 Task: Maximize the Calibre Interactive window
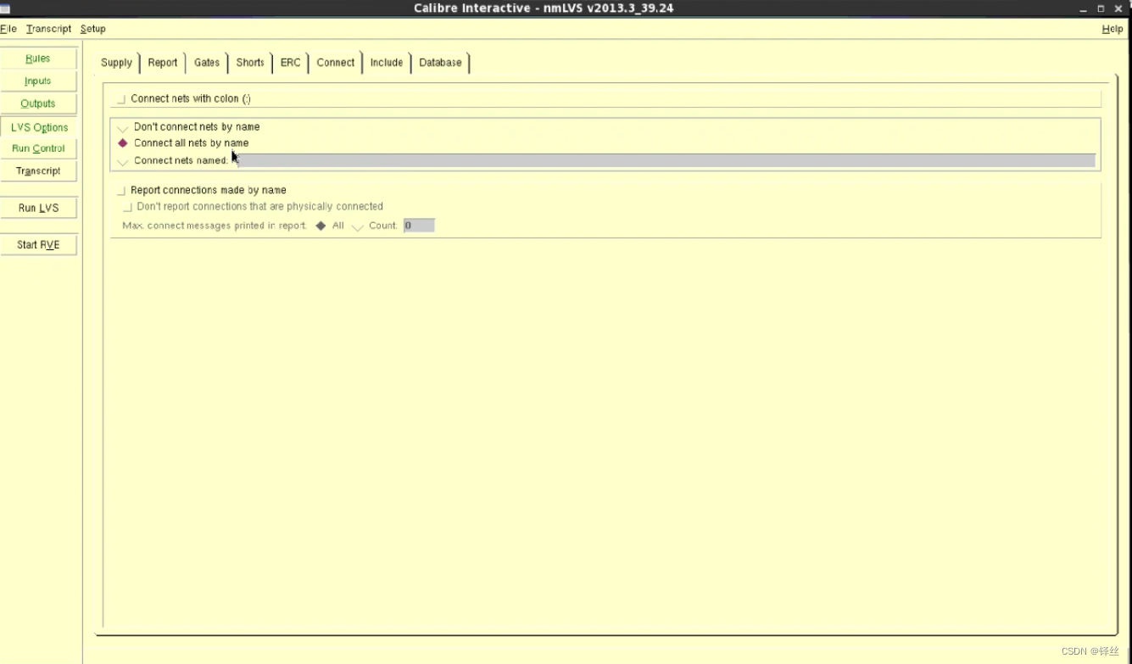click(1101, 8)
